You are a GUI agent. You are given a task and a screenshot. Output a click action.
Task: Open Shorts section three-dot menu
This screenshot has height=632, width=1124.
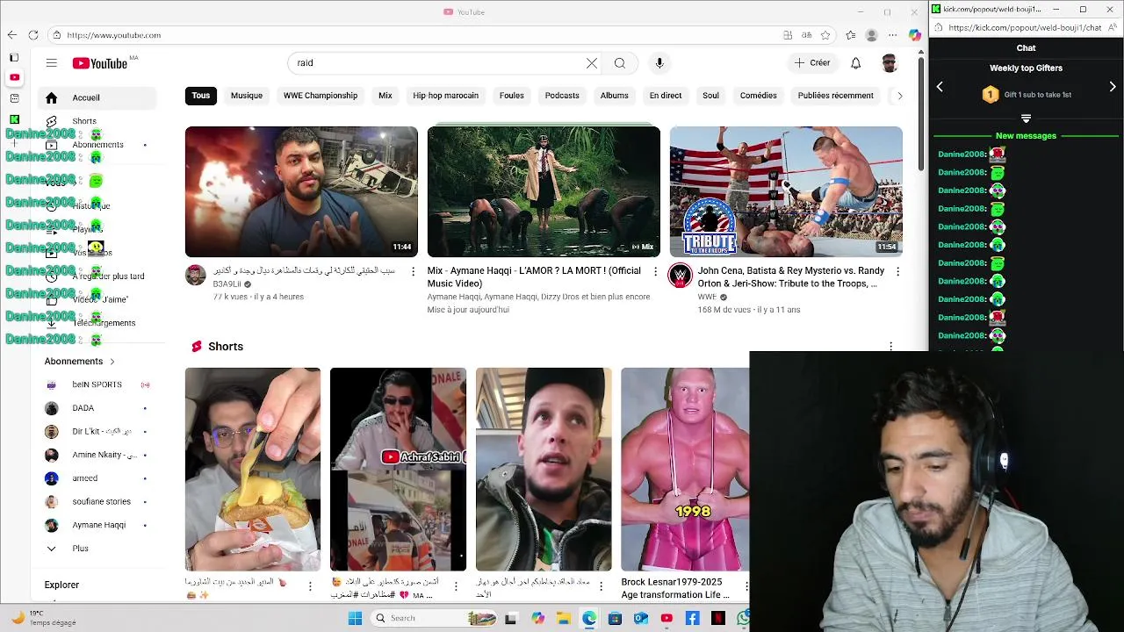tap(890, 347)
